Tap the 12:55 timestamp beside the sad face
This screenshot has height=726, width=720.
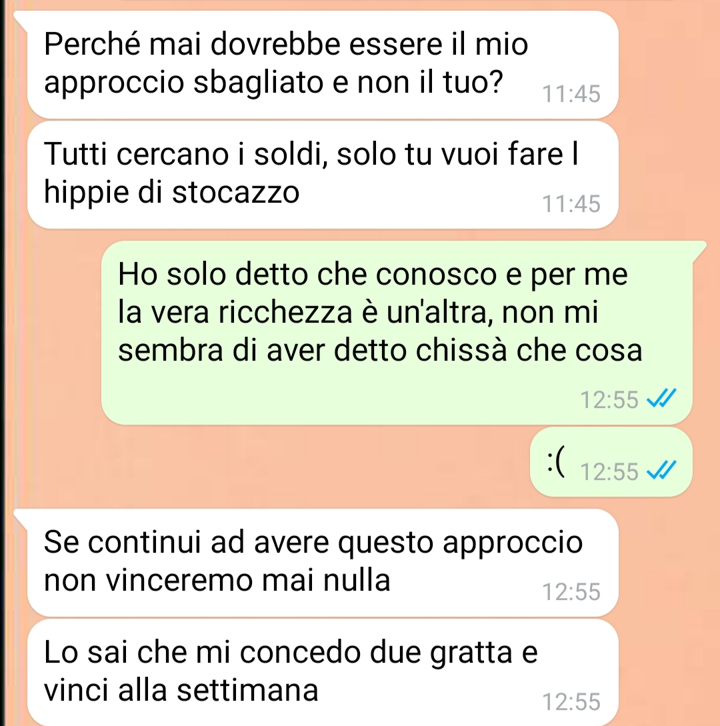point(609,472)
